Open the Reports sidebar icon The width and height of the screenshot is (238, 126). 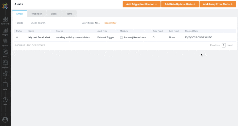[x=5, y=64]
